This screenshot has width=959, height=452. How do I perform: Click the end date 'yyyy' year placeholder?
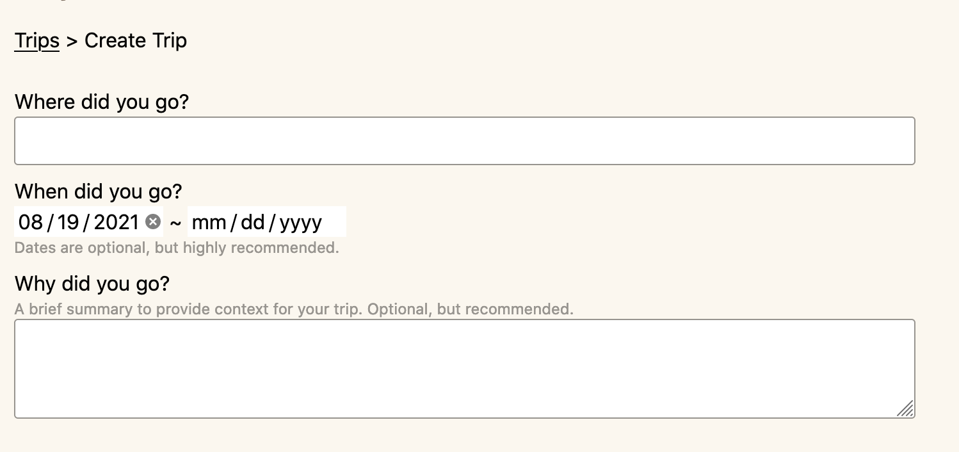[300, 222]
